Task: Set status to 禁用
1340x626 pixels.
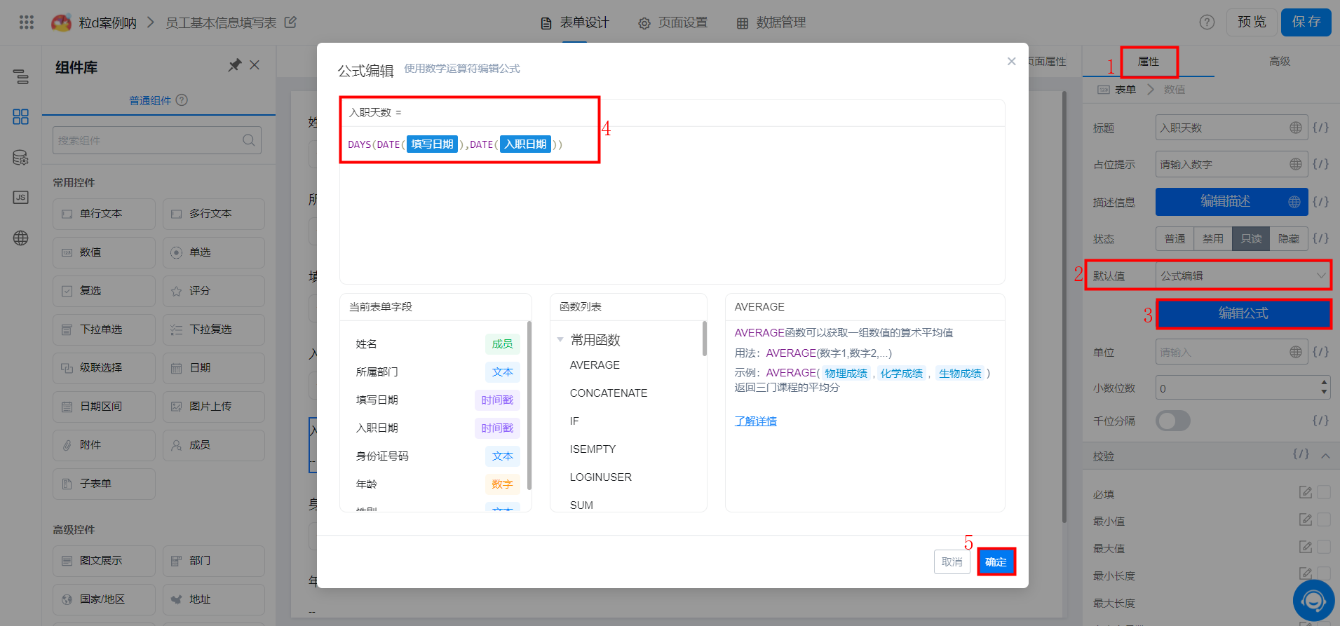Action: pyautogui.click(x=1213, y=239)
